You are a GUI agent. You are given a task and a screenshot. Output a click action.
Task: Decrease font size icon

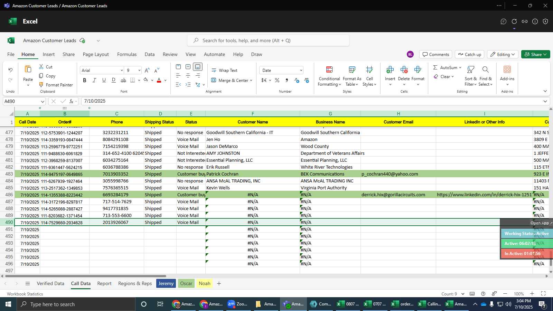pos(157,70)
